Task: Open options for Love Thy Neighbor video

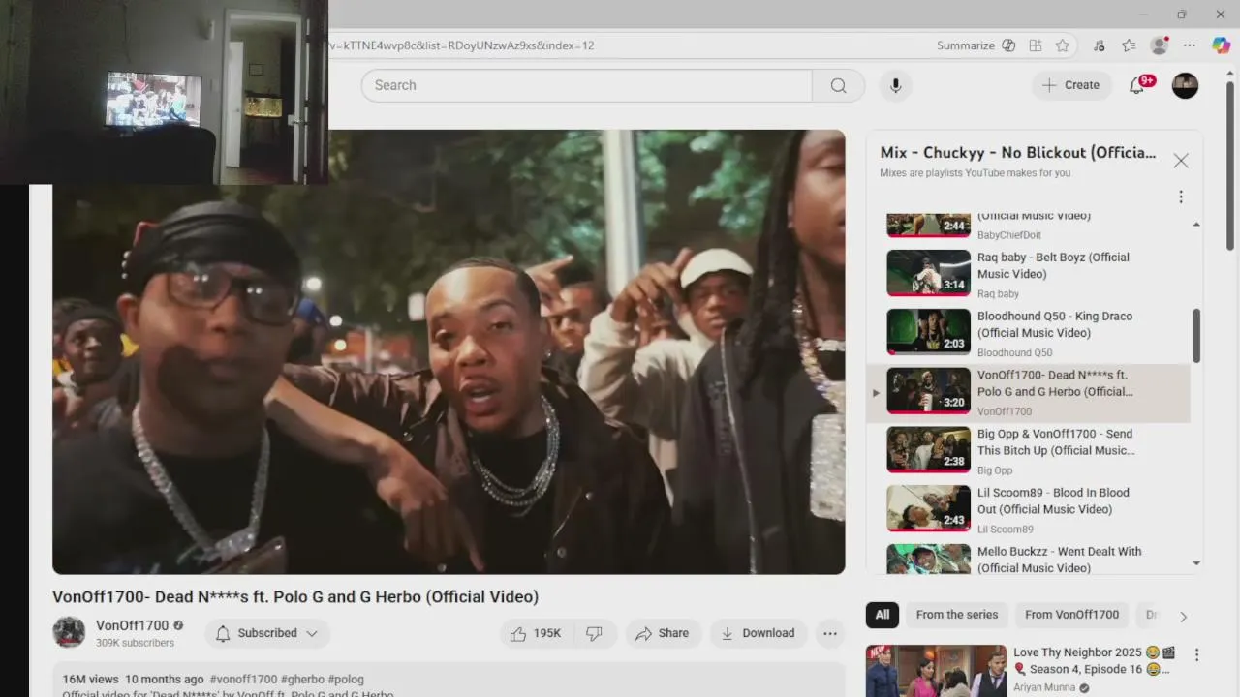Action: 1196,654
